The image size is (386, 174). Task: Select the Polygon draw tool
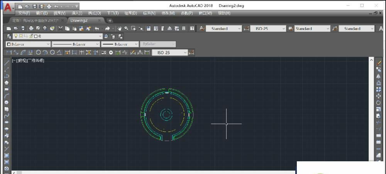7,83
